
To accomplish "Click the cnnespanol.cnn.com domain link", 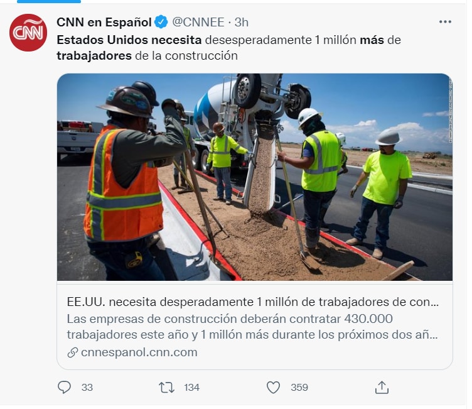I will click(139, 352).
